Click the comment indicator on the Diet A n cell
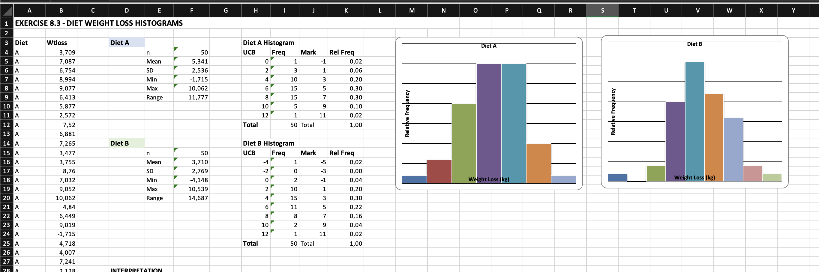Screen dimensions: 819x272 coord(176,49)
